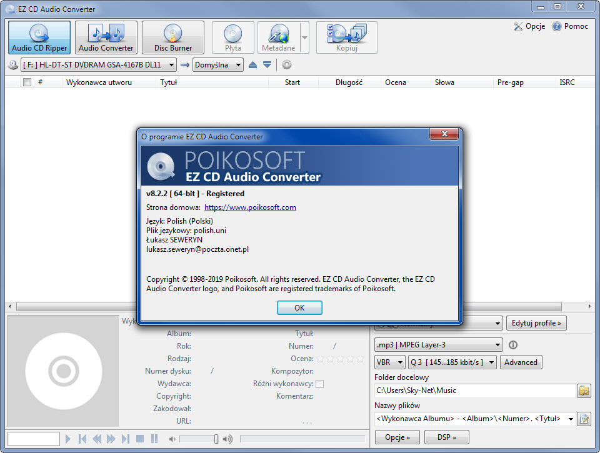Click the format info icon
The width and height of the screenshot is (600, 453).
[x=513, y=345]
